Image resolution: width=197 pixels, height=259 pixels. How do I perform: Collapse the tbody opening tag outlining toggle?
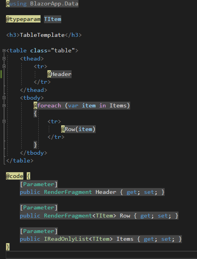4,98
